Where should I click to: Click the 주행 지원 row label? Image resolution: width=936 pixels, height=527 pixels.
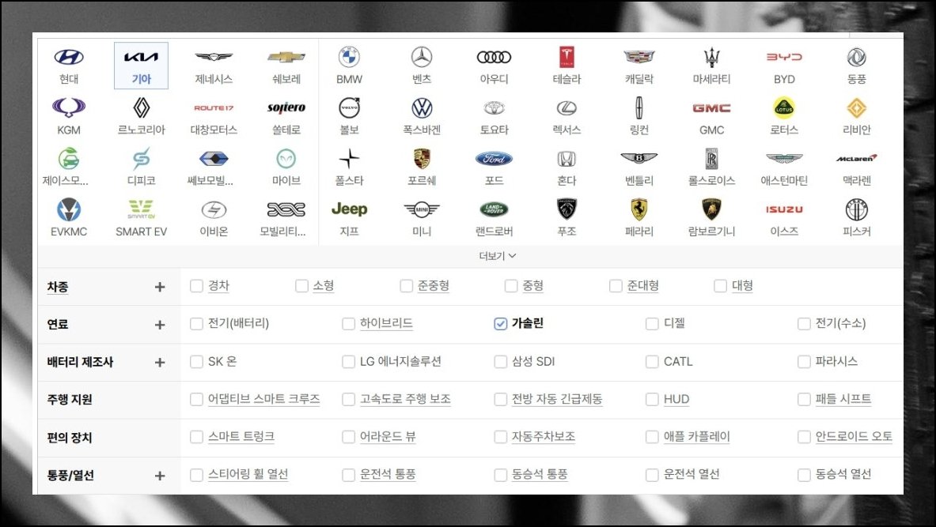coord(70,400)
